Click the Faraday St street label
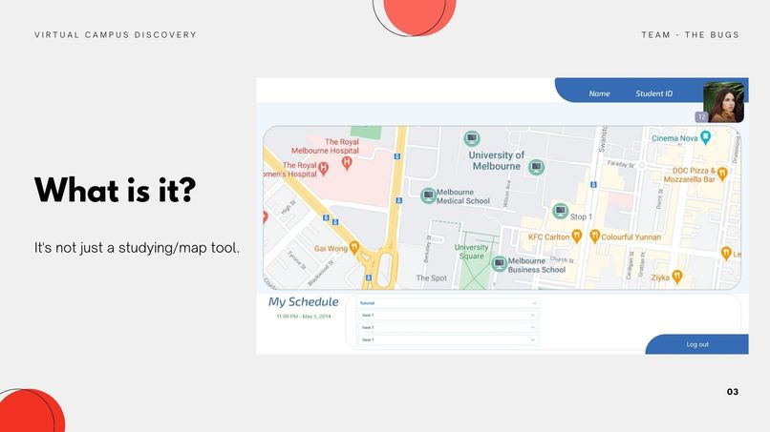The image size is (770, 432). click(x=621, y=164)
